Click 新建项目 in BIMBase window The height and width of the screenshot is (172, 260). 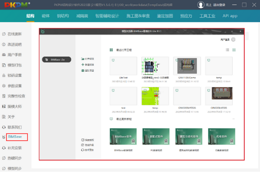click(x=88, y=65)
